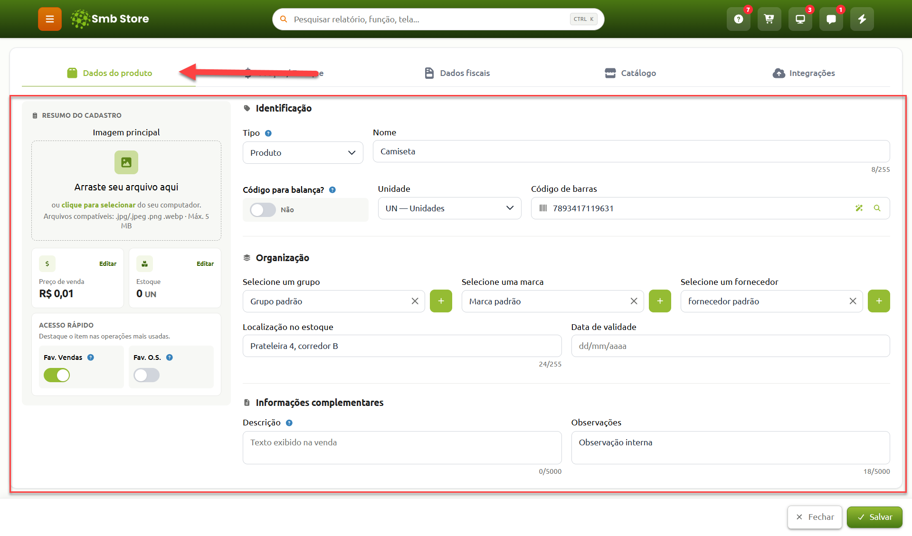Viewport: 912px width, 536px height.
Task: Click Editar on Preço de venda card
Action: 108,263
